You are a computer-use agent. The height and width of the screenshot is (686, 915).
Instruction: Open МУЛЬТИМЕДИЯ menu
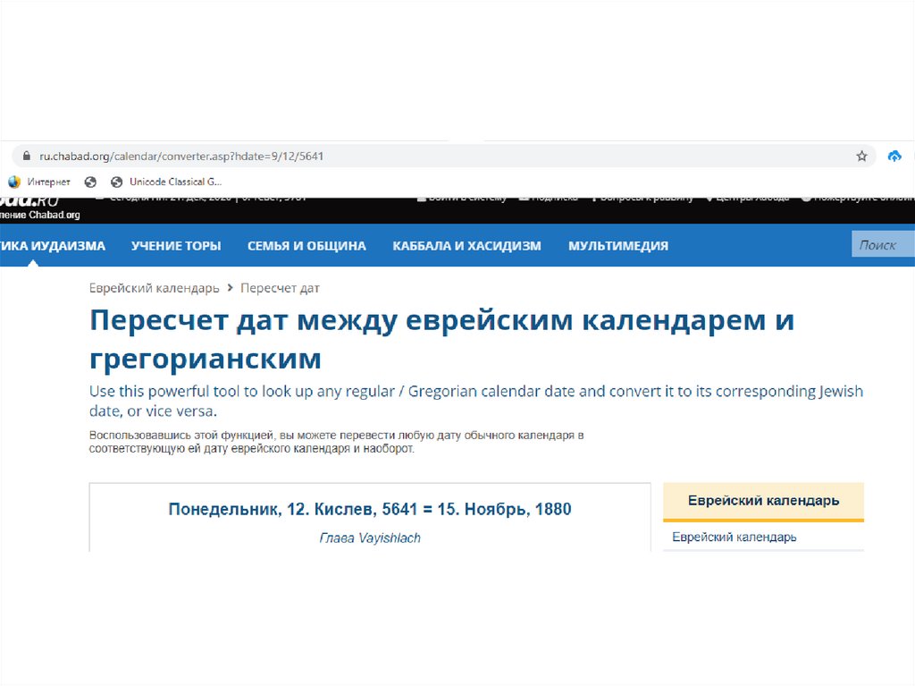click(618, 246)
